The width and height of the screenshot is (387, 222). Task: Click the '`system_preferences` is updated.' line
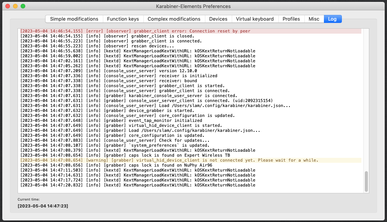tap(115, 145)
